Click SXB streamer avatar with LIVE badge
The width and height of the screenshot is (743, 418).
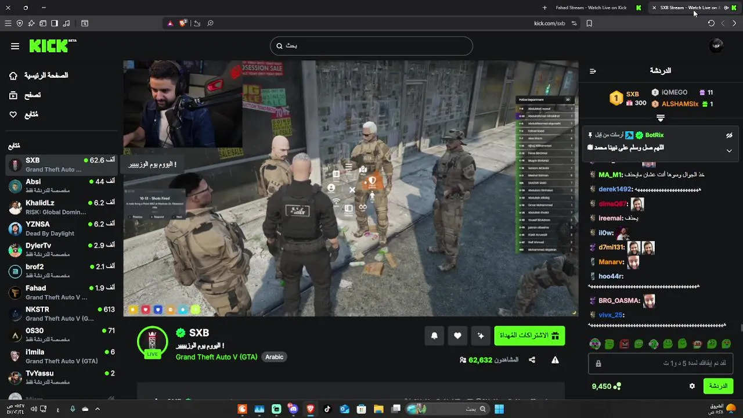coord(152,343)
